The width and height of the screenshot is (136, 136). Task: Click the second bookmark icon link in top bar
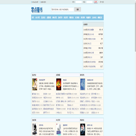43,2
